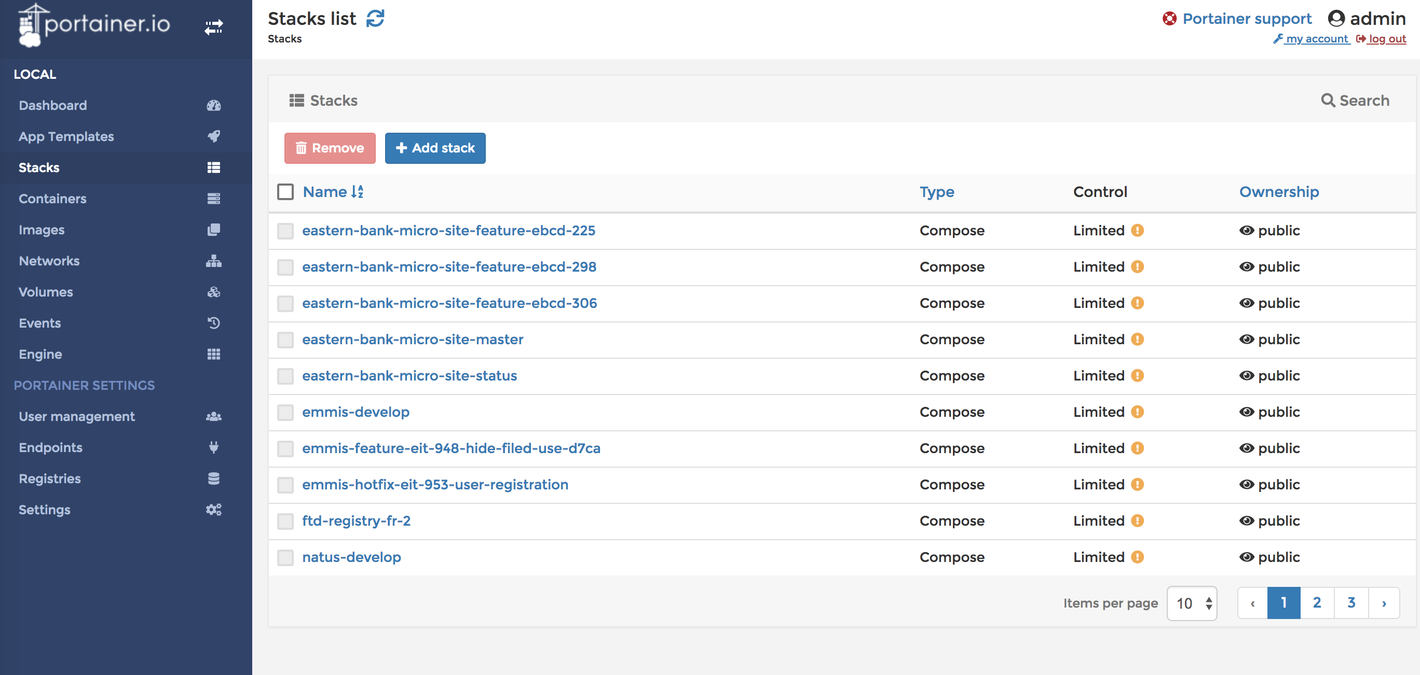The width and height of the screenshot is (1420, 675).
Task: Click the Dashboard speedometer icon
Action: 214,105
